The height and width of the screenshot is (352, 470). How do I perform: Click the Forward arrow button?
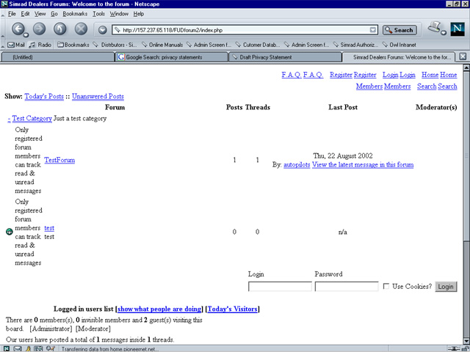(x=39, y=29)
